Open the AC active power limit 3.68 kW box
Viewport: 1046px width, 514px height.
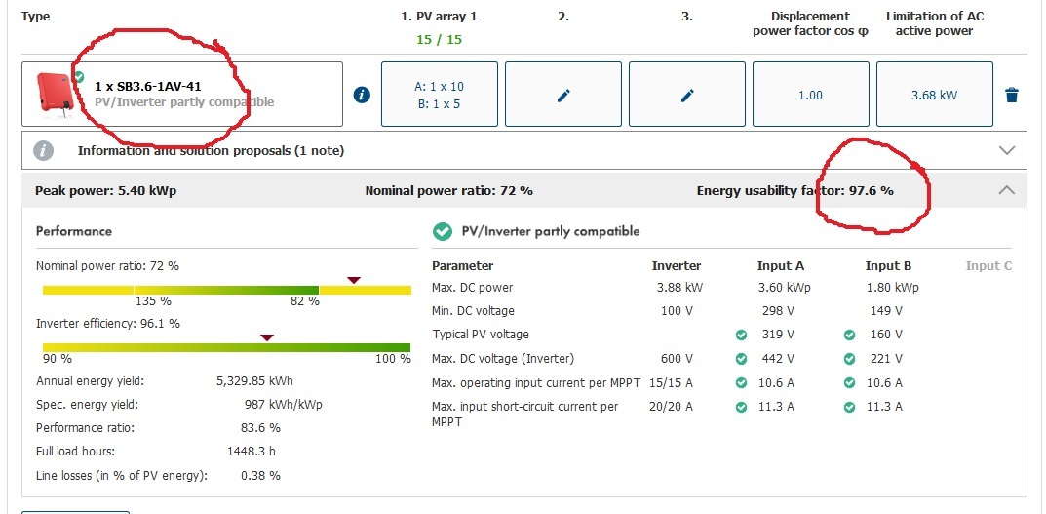tap(934, 95)
